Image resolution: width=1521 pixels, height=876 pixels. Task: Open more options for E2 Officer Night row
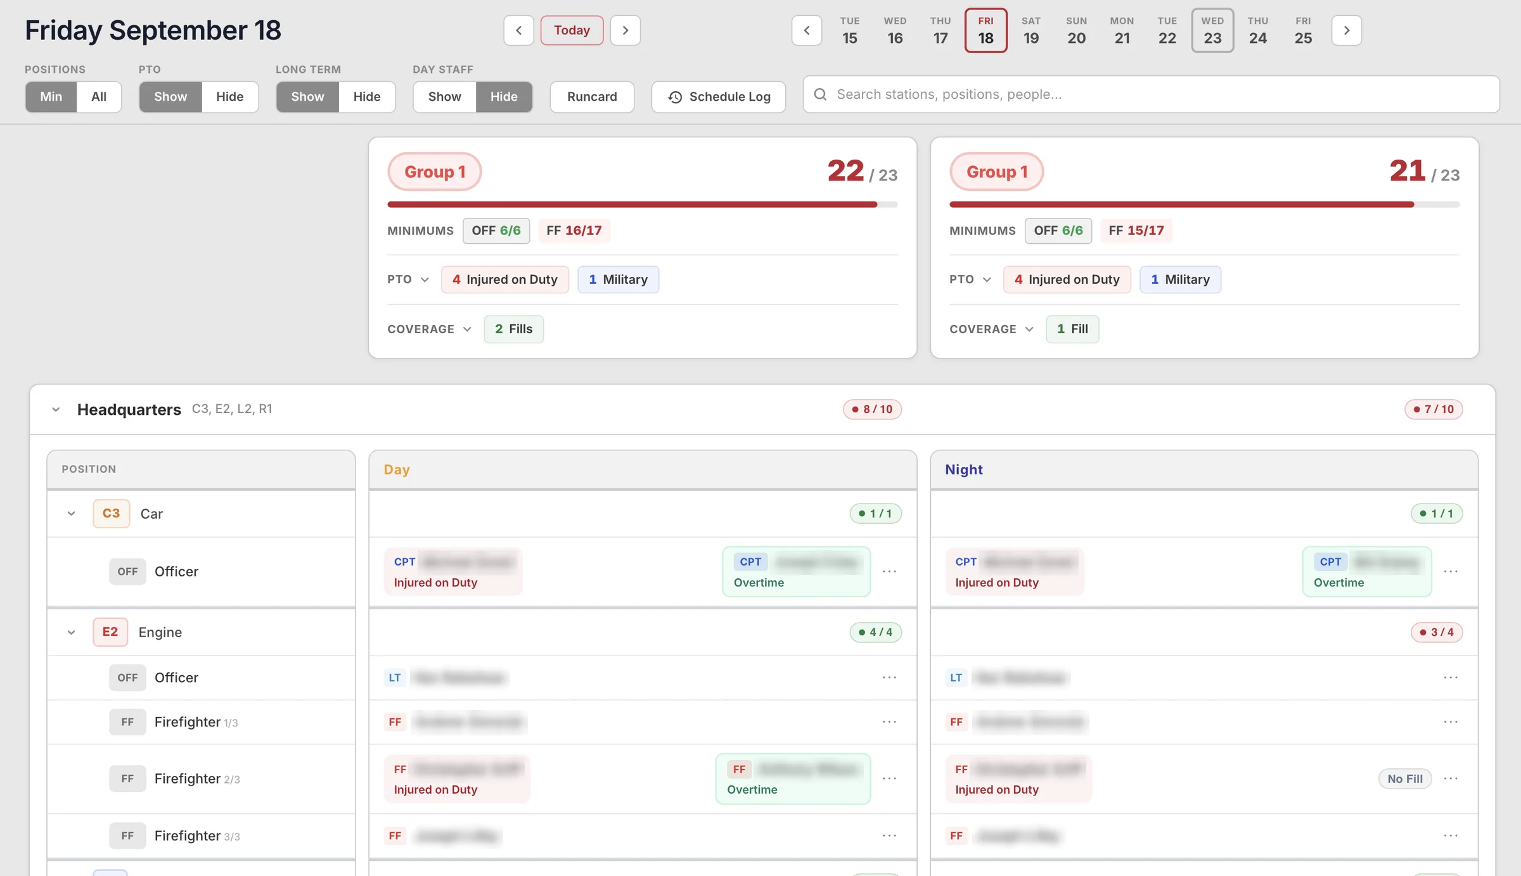(1451, 678)
